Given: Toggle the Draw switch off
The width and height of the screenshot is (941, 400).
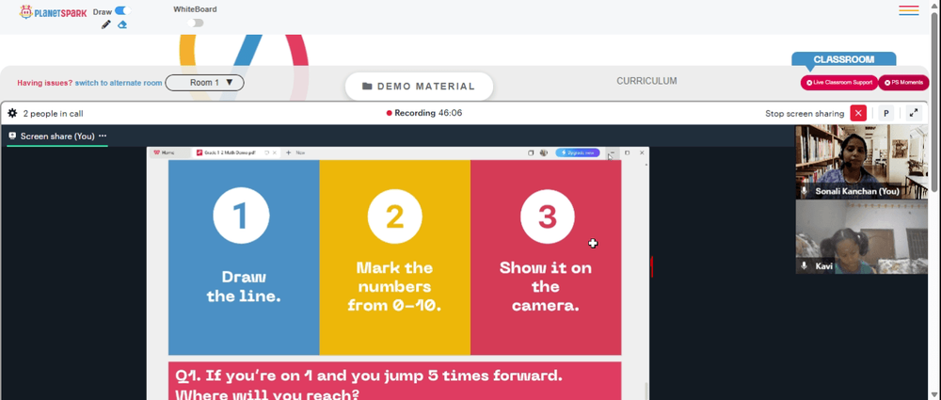Looking at the screenshot, I should click(x=122, y=10).
